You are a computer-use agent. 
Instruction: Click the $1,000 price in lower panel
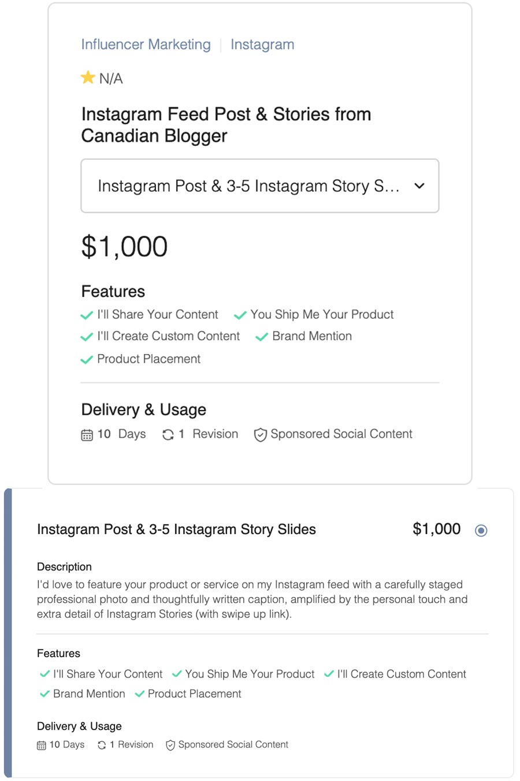tap(437, 529)
